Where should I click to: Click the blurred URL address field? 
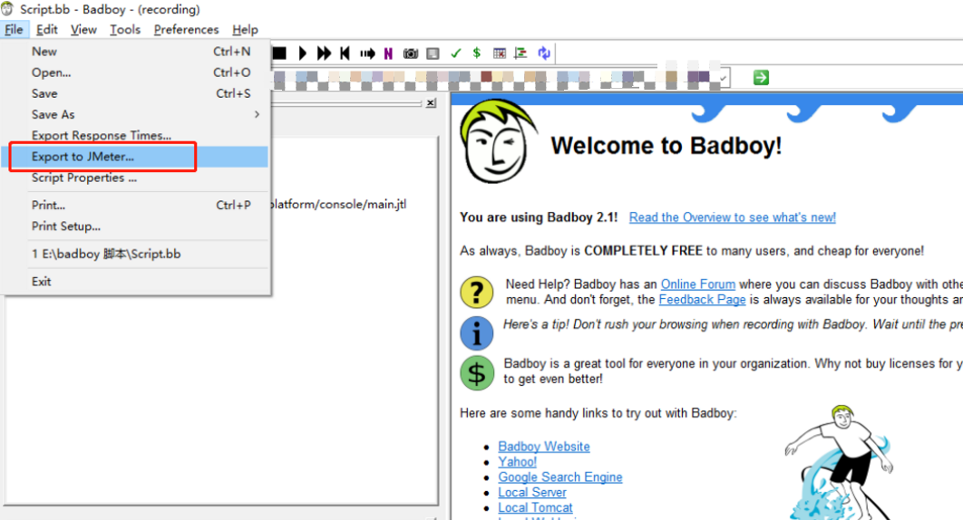click(x=496, y=78)
